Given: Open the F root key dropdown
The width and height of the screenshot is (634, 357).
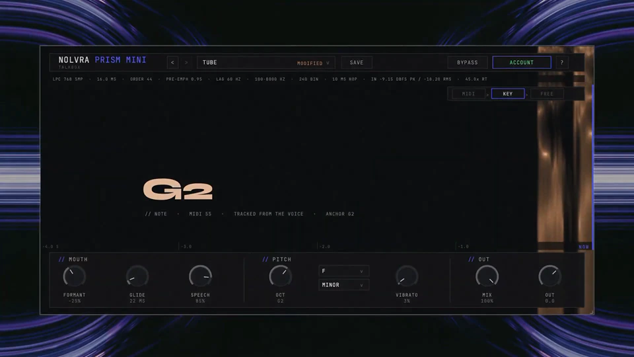Looking at the screenshot, I should pyautogui.click(x=343, y=271).
